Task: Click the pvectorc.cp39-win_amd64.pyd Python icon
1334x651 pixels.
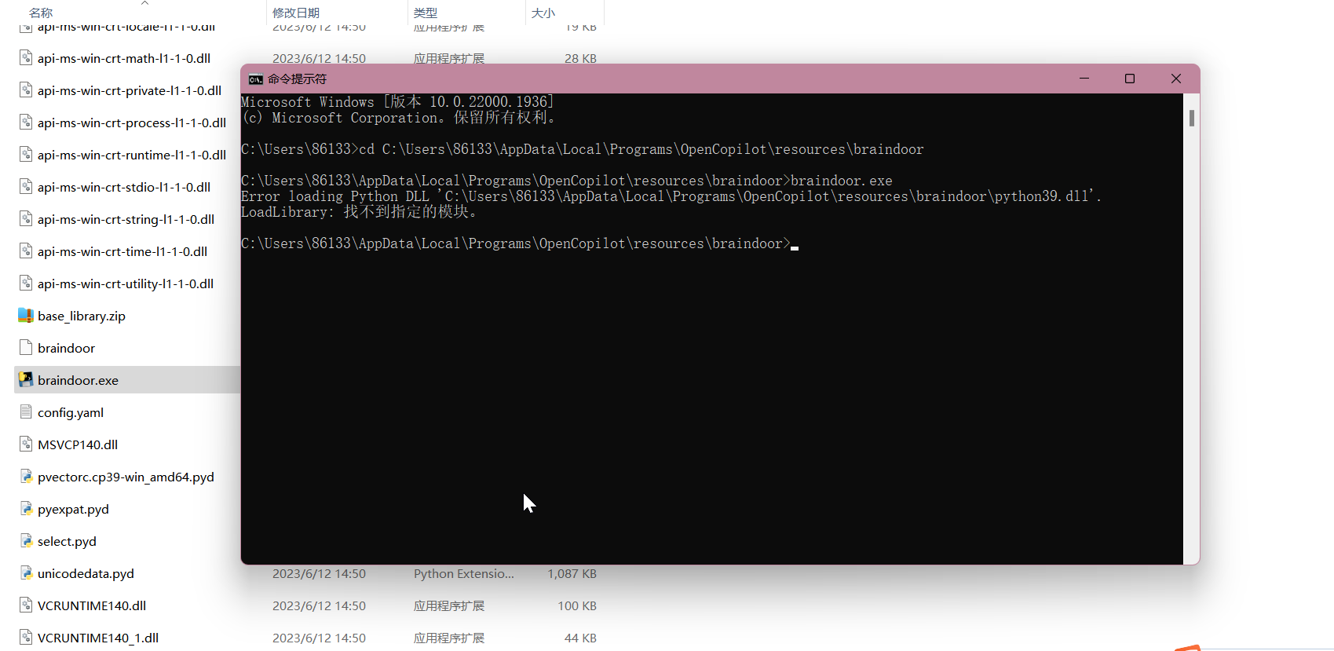Action: (x=26, y=477)
